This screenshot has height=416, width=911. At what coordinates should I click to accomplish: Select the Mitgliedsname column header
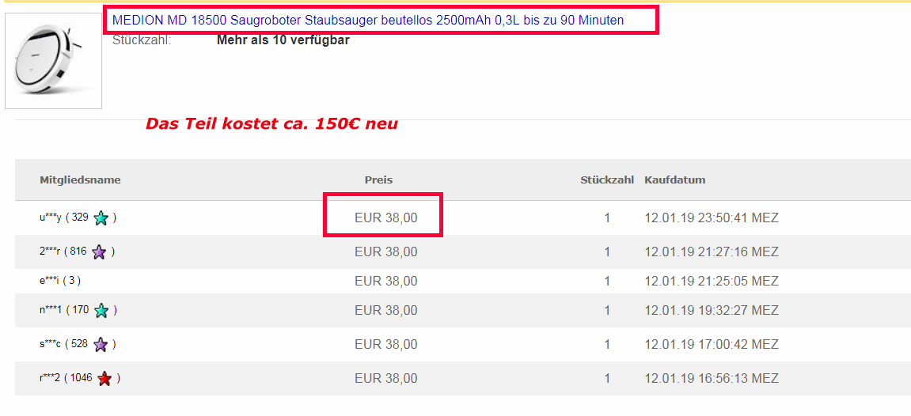click(x=80, y=180)
